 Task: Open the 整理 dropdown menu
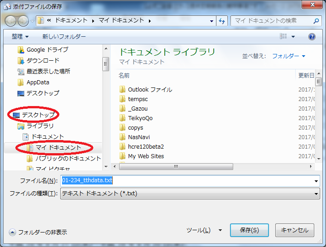[x=20, y=37]
